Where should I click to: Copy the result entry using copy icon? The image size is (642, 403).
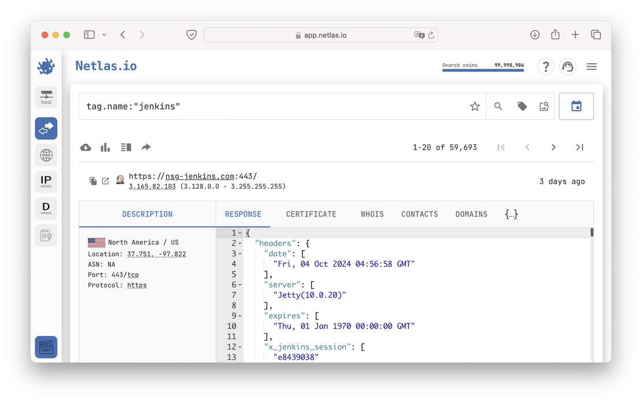[x=93, y=181]
